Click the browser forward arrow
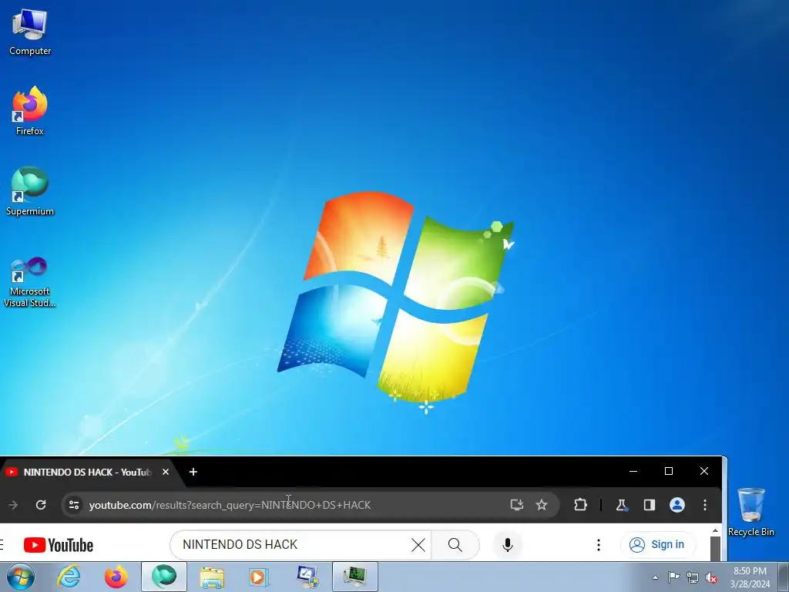Screen dimensions: 789x592 point(14,505)
